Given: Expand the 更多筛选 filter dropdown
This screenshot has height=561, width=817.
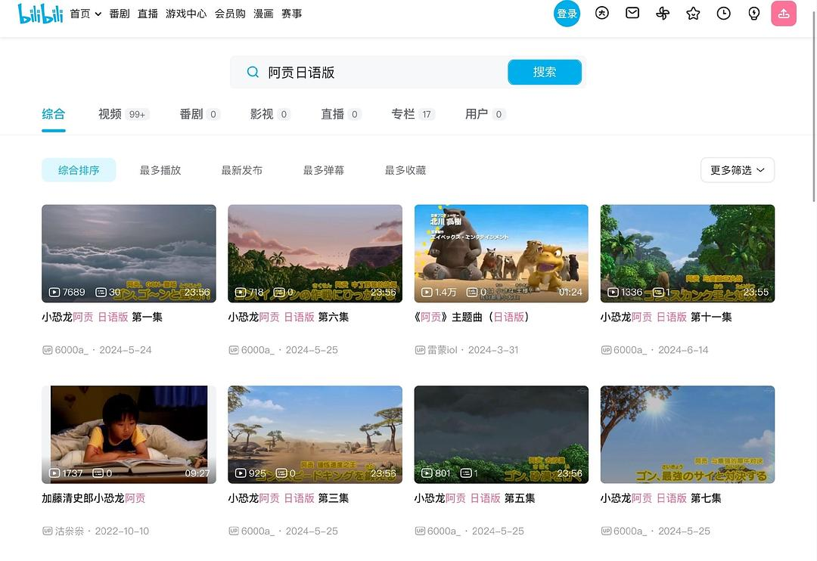Looking at the screenshot, I should point(737,170).
